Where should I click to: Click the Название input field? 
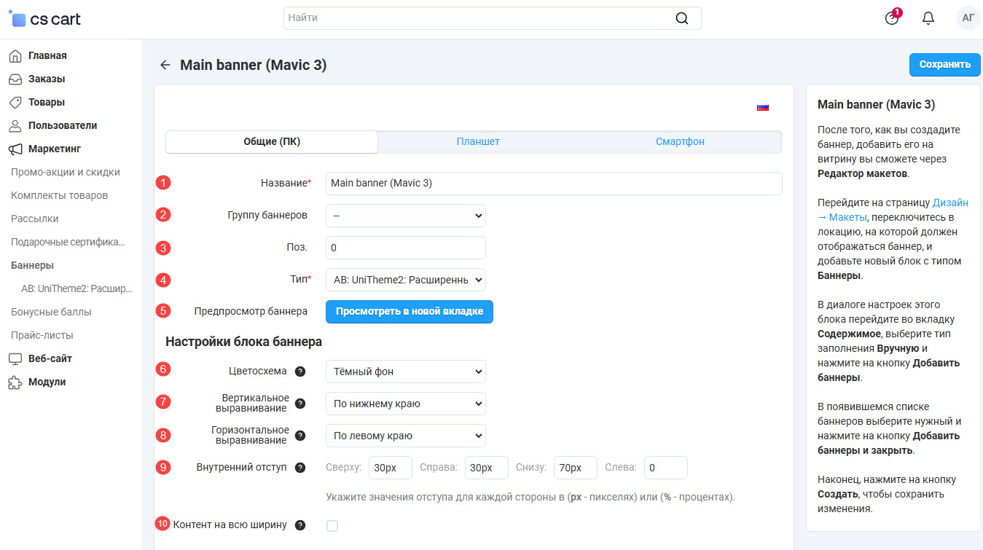click(553, 184)
